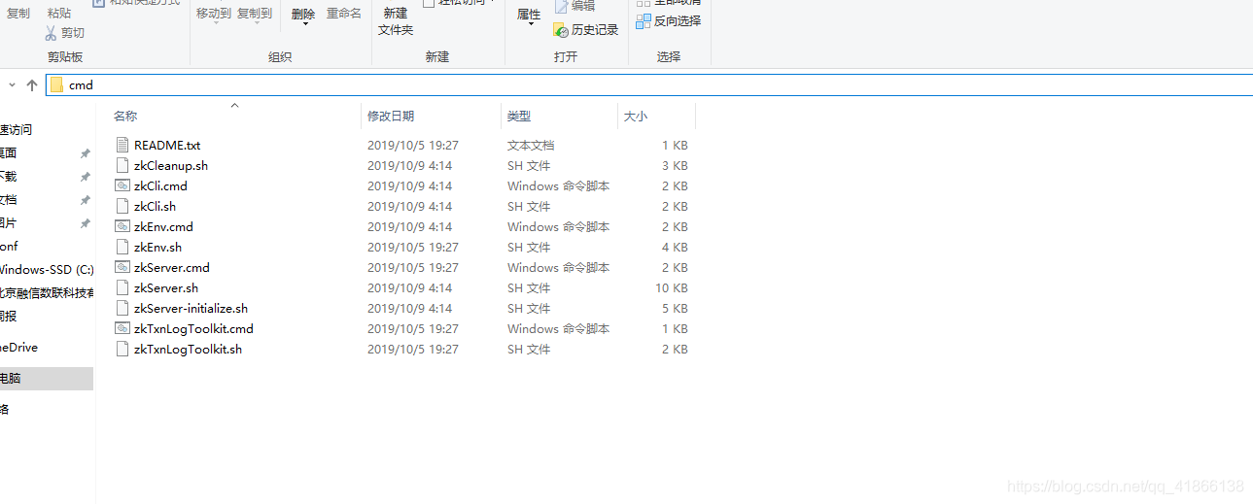Screen dimensions: 1253x504
Task: Select the zkServer-initialize.sh file icon
Action: coord(122,308)
